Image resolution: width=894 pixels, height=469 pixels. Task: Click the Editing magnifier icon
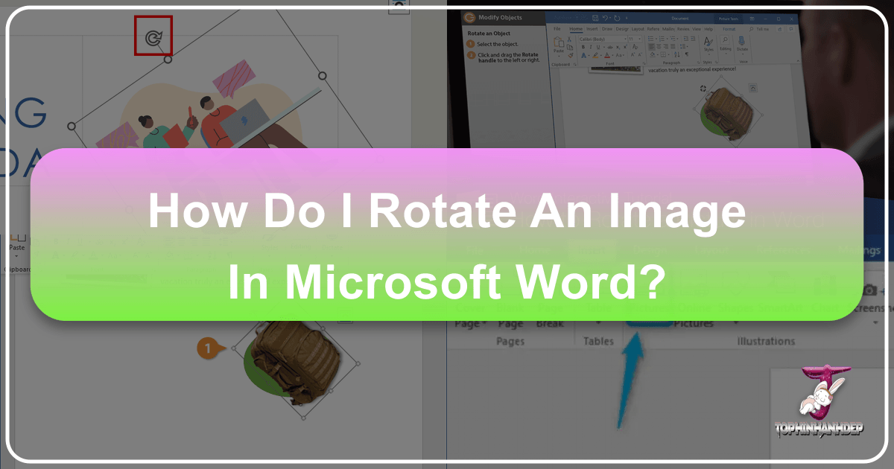tap(725, 39)
